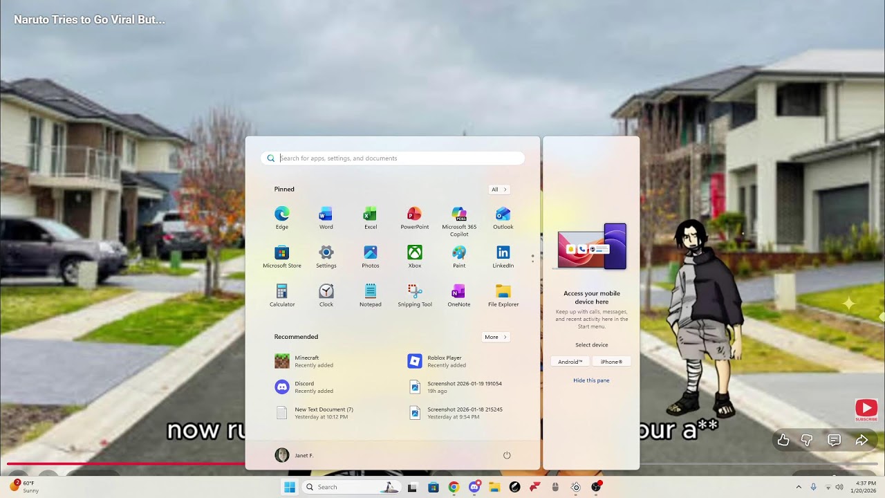Viewport: 885px width, 498px height.
Task: Click the microphone icon in system tray
Action: point(813,487)
